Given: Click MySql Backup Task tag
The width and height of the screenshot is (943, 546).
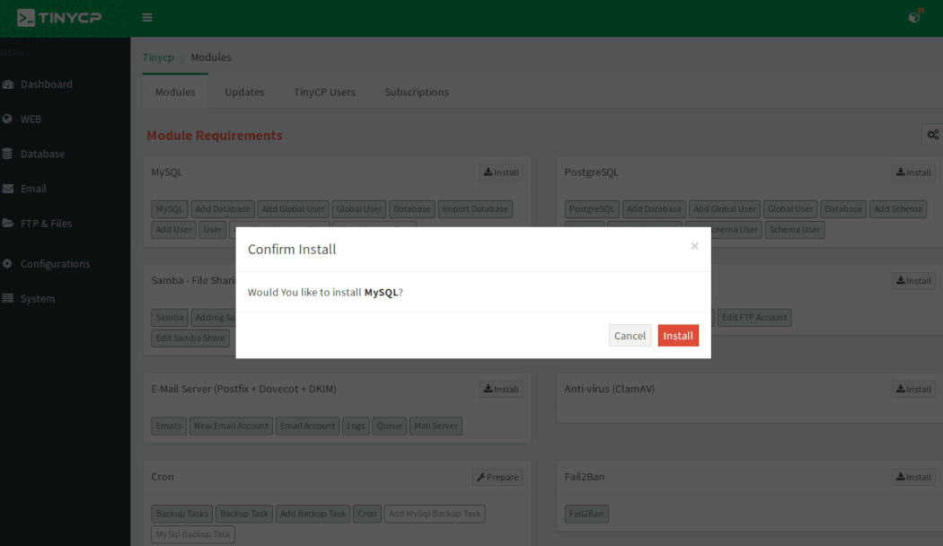Looking at the screenshot, I should point(193,534).
